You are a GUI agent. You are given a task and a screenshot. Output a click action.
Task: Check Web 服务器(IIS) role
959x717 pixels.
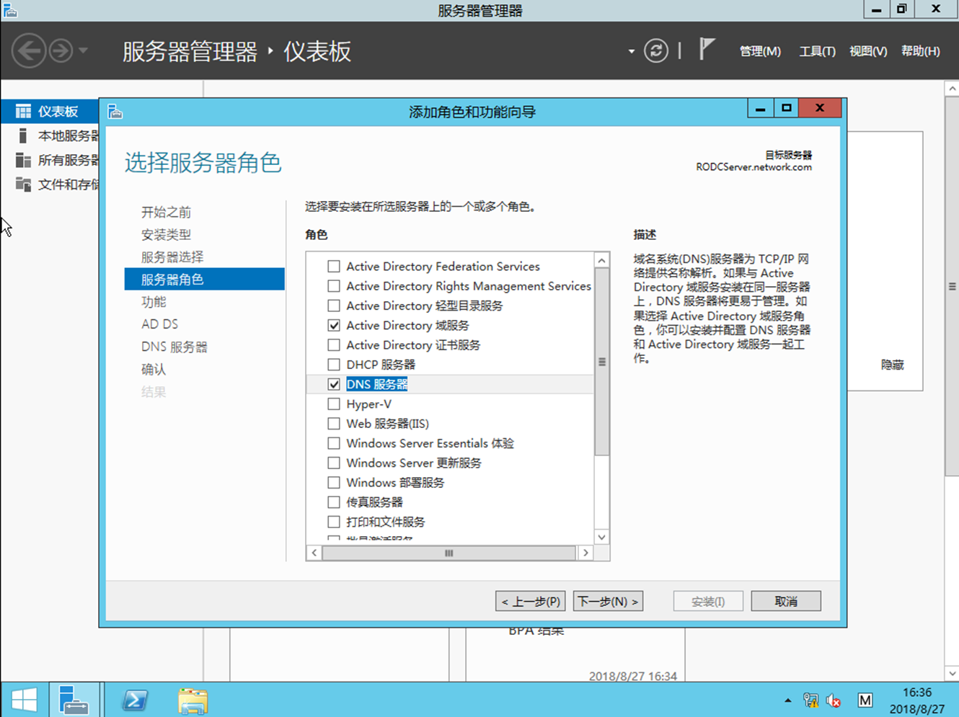pos(334,424)
